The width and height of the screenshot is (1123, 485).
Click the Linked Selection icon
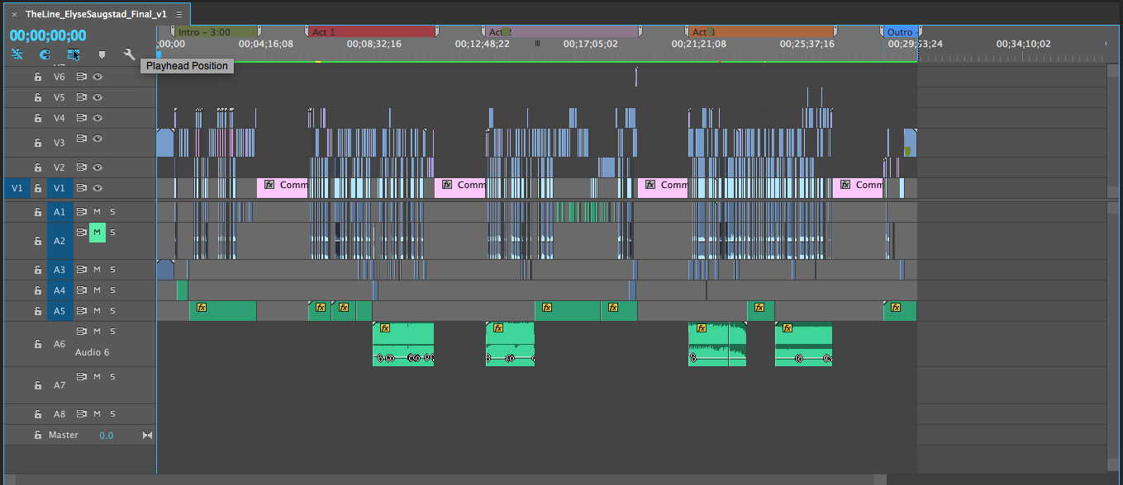pyautogui.click(x=74, y=54)
